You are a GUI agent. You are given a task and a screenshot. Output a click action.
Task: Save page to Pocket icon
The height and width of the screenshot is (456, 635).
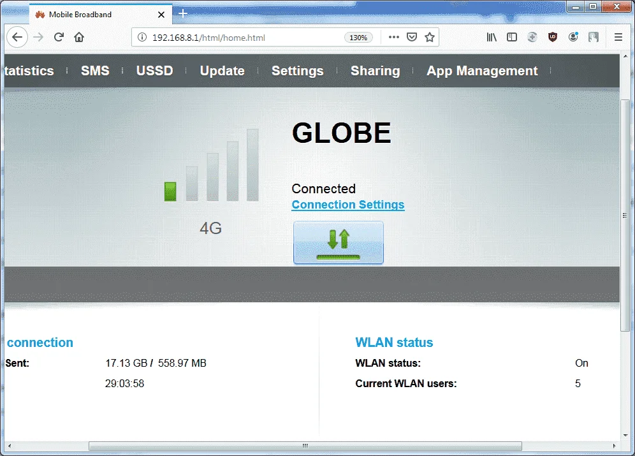[x=412, y=37]
